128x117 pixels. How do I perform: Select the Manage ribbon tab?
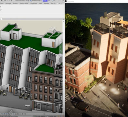click(x=46, y=3)
